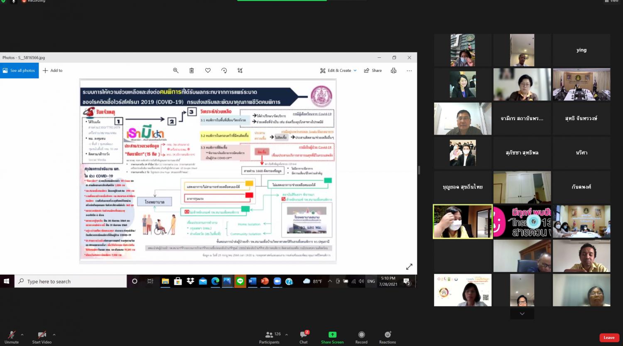Open the notification action center icon

[407, 282]
